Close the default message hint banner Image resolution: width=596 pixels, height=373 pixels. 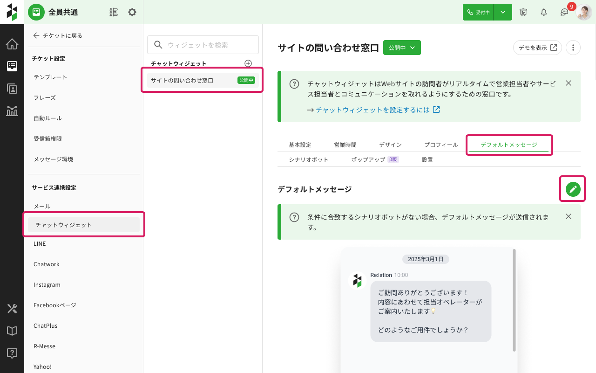pos(568,216)
